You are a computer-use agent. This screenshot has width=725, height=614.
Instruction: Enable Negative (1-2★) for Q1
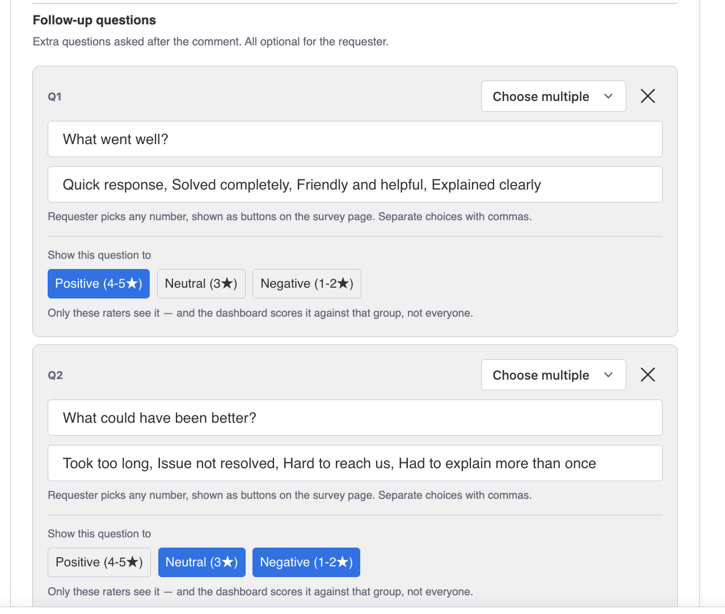click(307, 284)
